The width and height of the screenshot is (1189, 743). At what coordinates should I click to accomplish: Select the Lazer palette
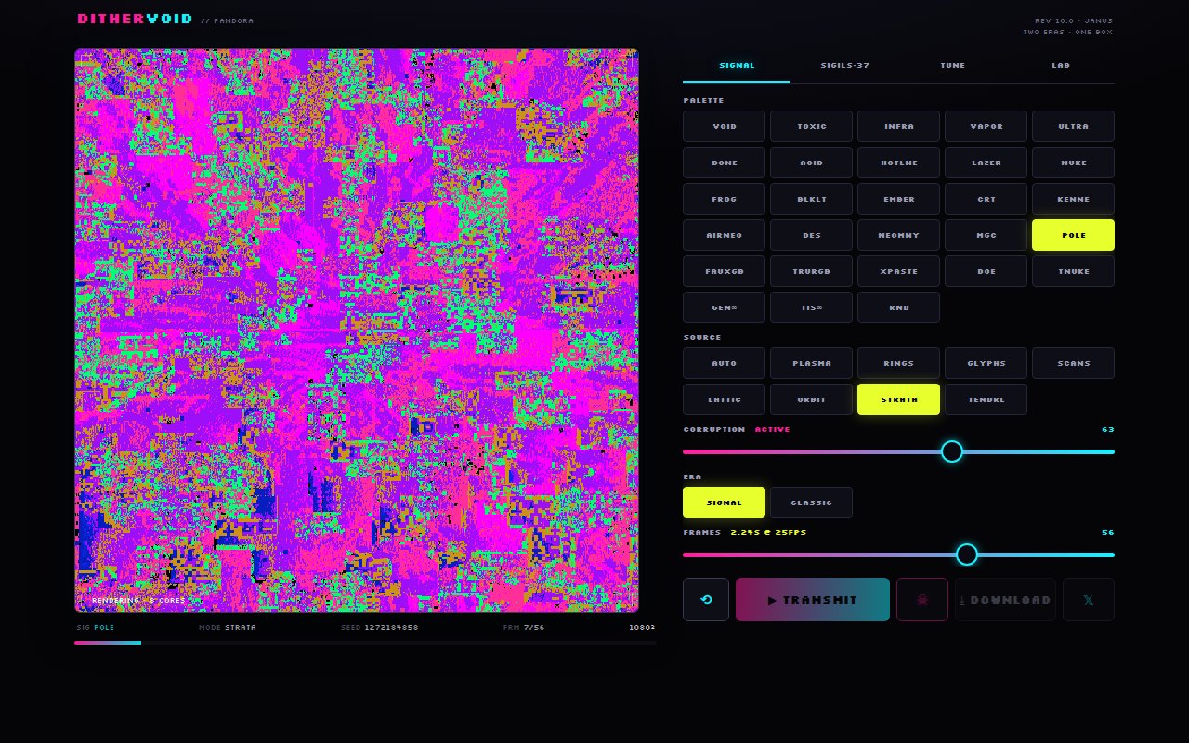[986, 163]
